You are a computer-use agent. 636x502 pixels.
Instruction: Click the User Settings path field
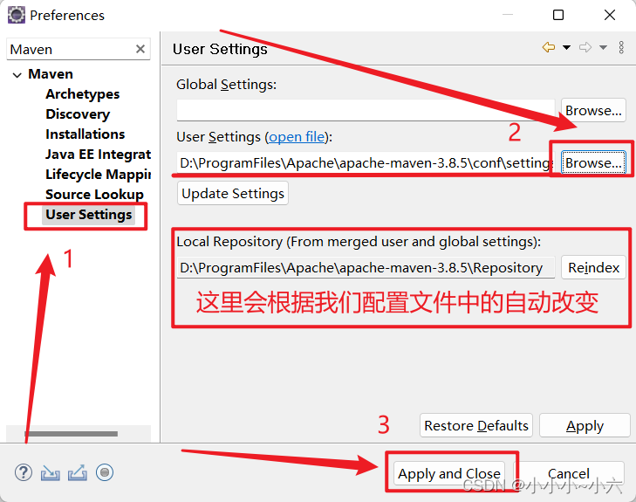pos(365,163)
